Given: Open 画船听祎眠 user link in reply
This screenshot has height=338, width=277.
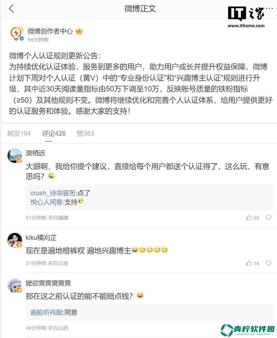Looking at the screenshot, I should point(46,312).
